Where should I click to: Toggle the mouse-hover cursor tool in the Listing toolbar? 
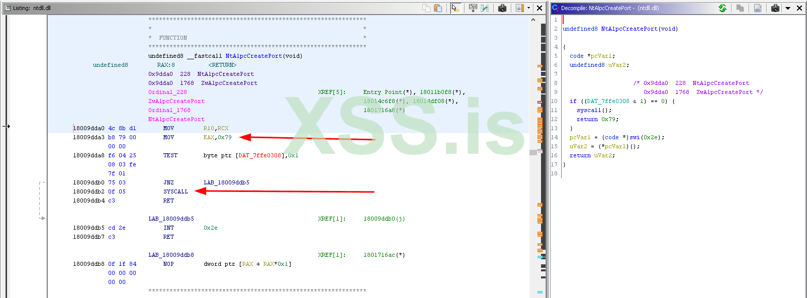[x=456, y=8]
